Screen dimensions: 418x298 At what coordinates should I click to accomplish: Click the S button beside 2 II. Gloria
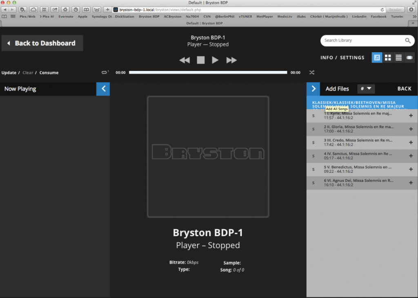point(313,129)
